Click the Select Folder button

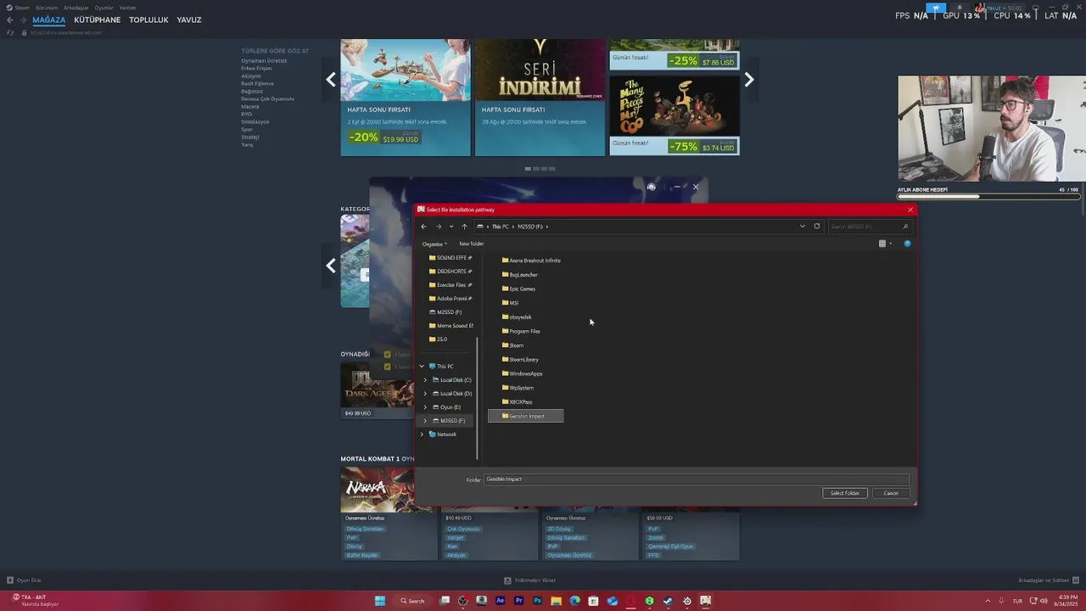pos(845,493)
